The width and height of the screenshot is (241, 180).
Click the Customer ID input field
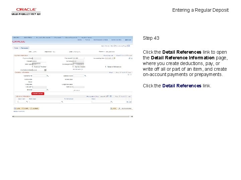(x=39, y=76)
